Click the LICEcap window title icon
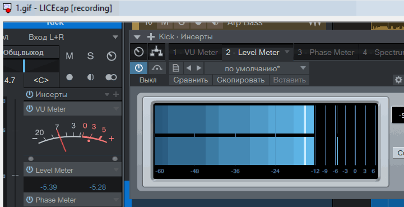 coord(7,8)
